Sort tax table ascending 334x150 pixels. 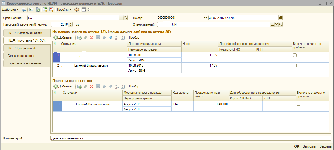coord(117,37)
